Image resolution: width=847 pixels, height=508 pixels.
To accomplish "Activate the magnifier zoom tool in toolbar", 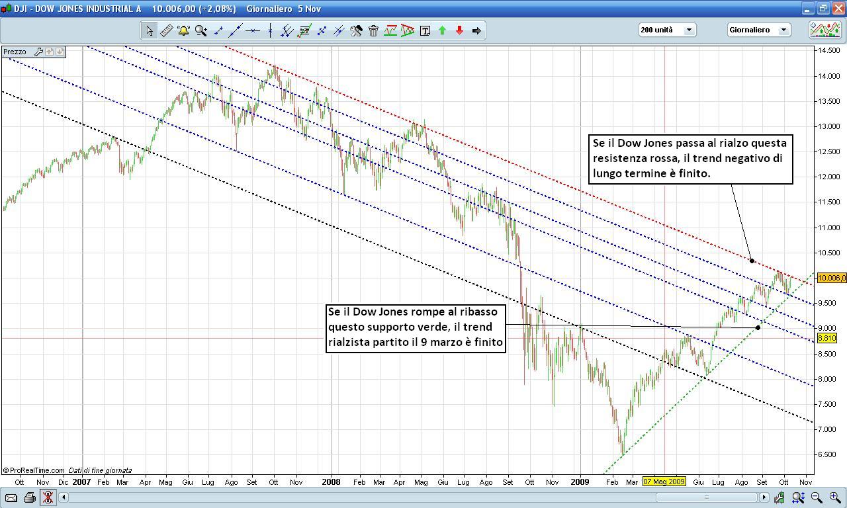I will pyautogui.click(x=201, y=30).
